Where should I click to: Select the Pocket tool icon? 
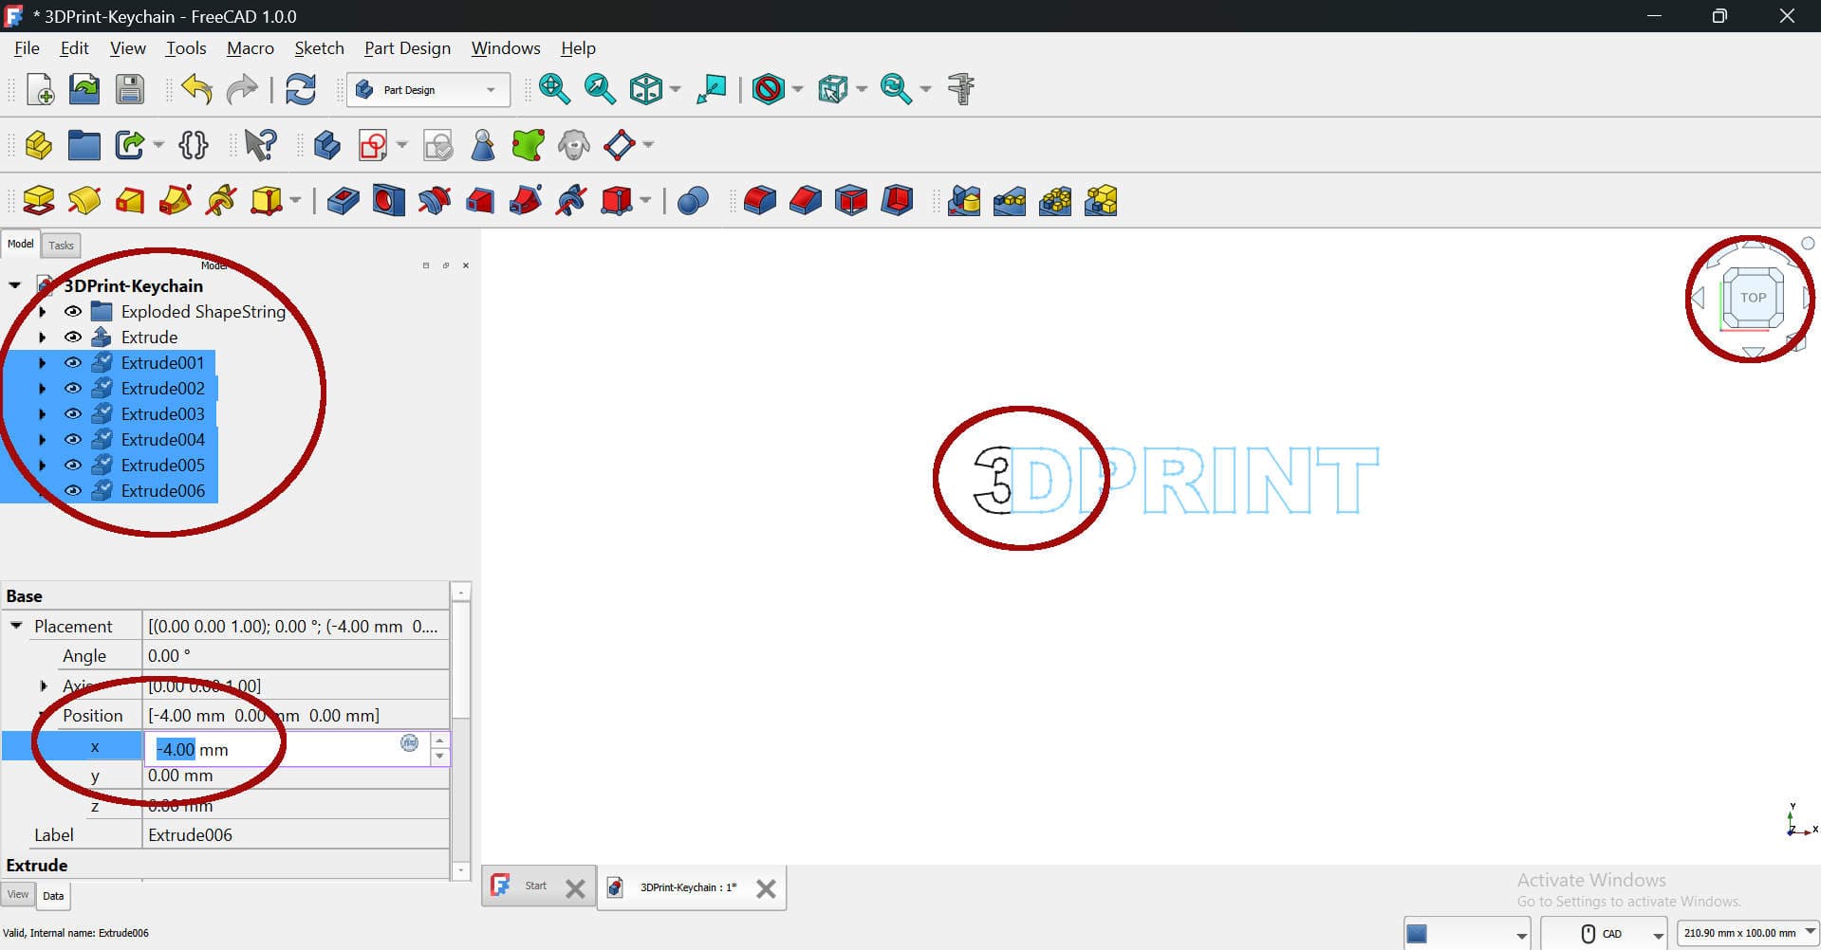pos(344,200)
